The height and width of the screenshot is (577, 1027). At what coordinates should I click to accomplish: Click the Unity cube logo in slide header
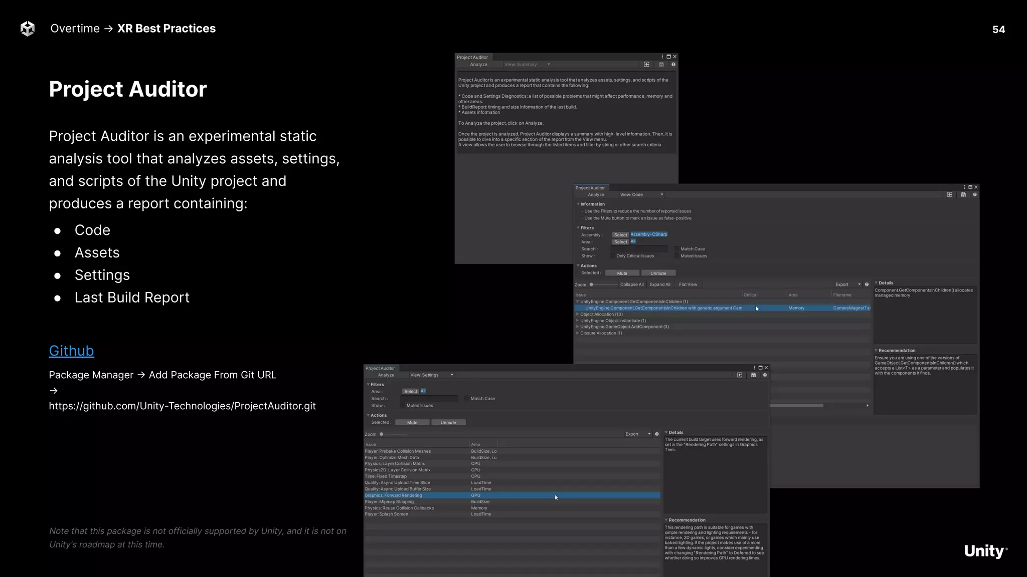point(28,29)
